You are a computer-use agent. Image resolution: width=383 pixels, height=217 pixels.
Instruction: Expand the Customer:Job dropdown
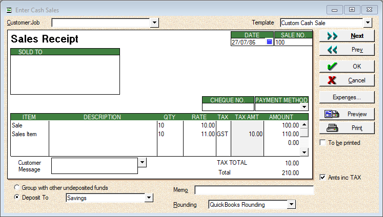point(155,23)
